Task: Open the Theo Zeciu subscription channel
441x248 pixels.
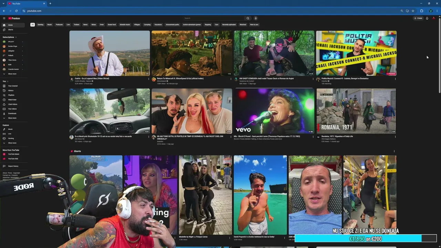Action: 13,60
